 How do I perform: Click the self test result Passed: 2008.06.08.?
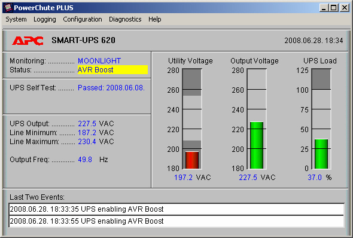click(x=111, y=88)
